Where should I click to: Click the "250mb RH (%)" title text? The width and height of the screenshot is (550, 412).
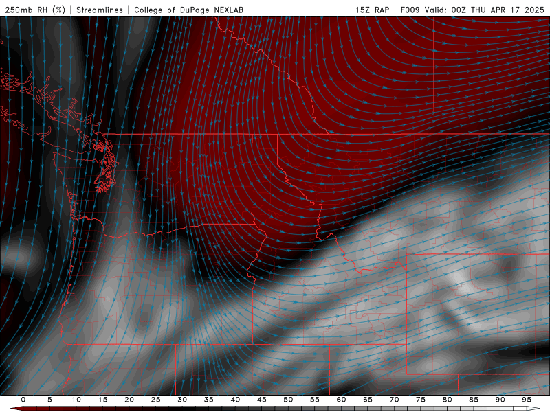coord(35,10)
